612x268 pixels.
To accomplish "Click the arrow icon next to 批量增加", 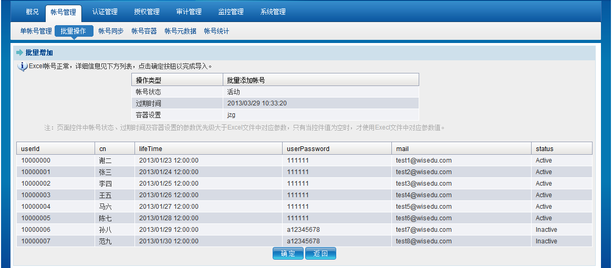I will pyautogui.click(x=20, y=53).
